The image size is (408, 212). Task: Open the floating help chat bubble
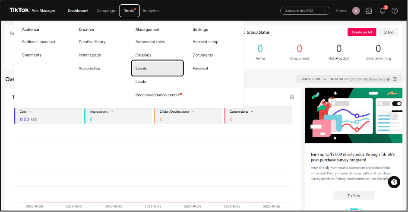pyautogui.click(x=394, y=182)
